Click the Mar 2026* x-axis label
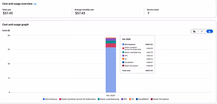This screenshot has height=104, width=217. click(111, 95)
